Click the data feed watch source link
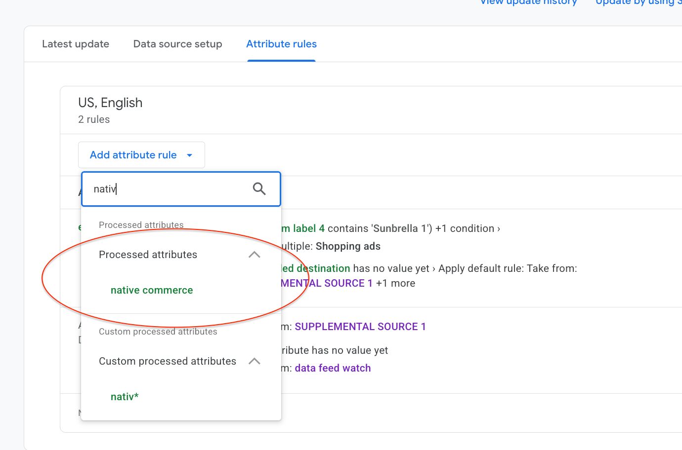This screenshot has height=450, width=682. pyautogui.click(x=333, y=368)
